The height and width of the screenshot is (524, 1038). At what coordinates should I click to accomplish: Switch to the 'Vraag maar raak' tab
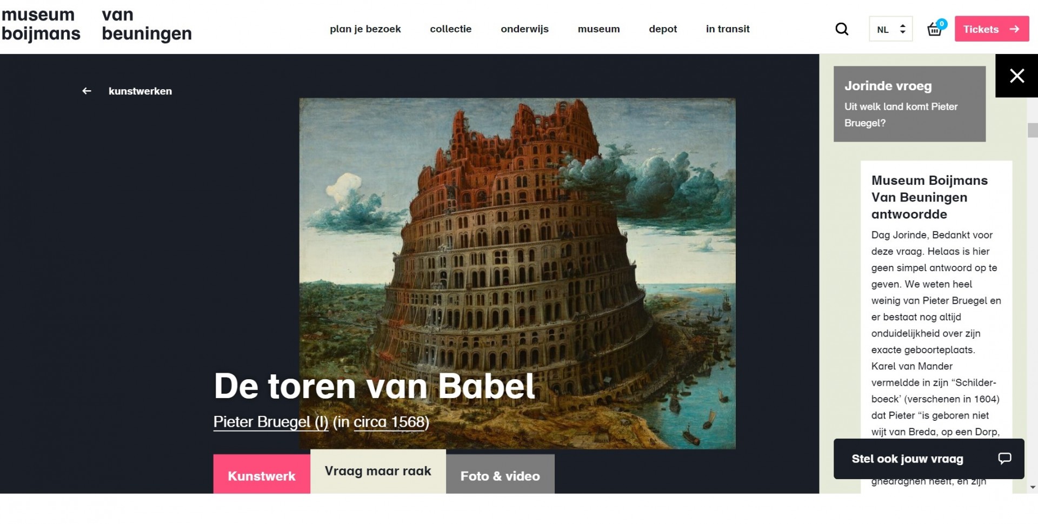point(378,472)
